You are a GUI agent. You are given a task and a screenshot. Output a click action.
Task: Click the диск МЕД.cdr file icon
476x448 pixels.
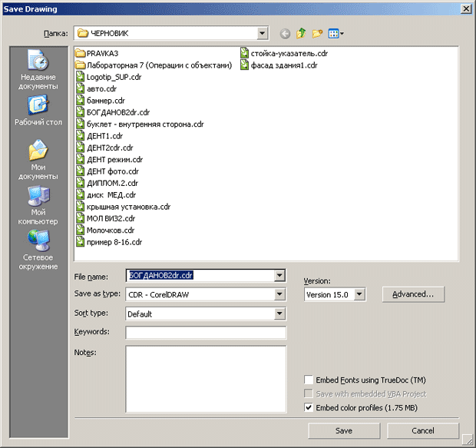(80, 194)
